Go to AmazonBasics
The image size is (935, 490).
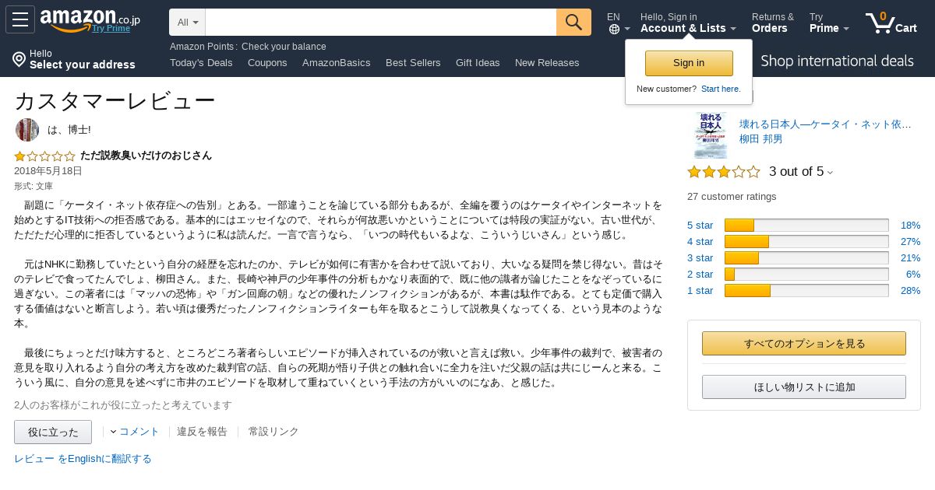(x=337, y=62)
